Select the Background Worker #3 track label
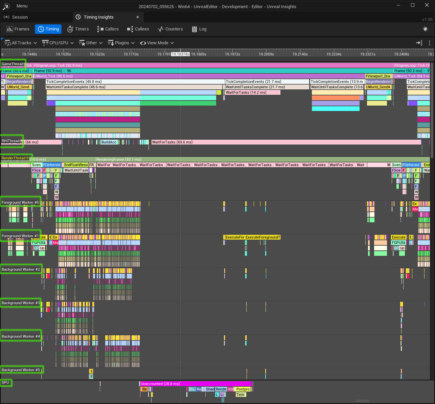The height and width of the screenshot is (404, 435). click(21, 303)
